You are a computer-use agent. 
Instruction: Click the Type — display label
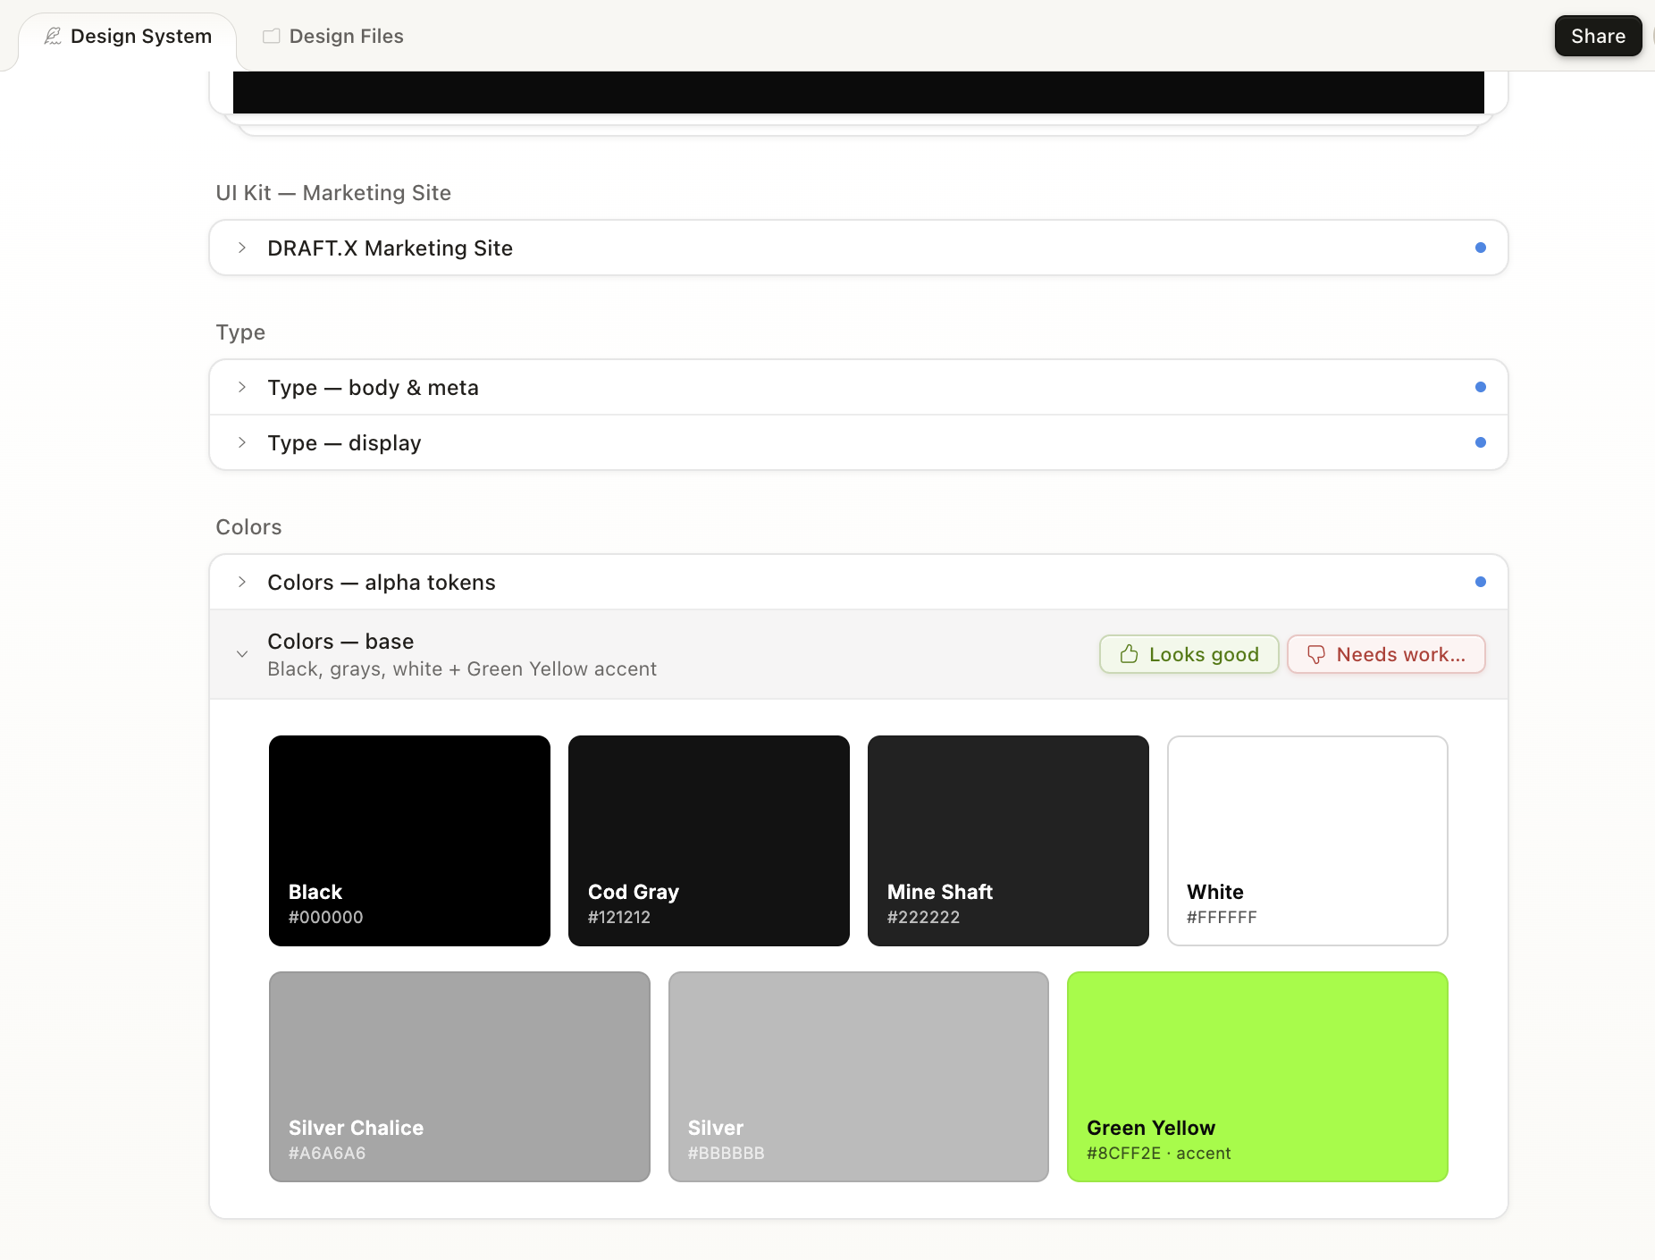coord(344,443)
